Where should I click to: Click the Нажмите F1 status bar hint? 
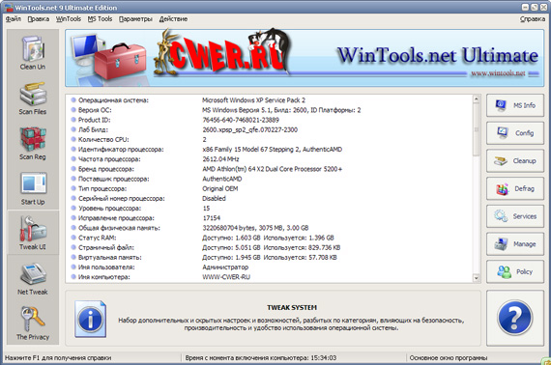(x=58, y=358)
